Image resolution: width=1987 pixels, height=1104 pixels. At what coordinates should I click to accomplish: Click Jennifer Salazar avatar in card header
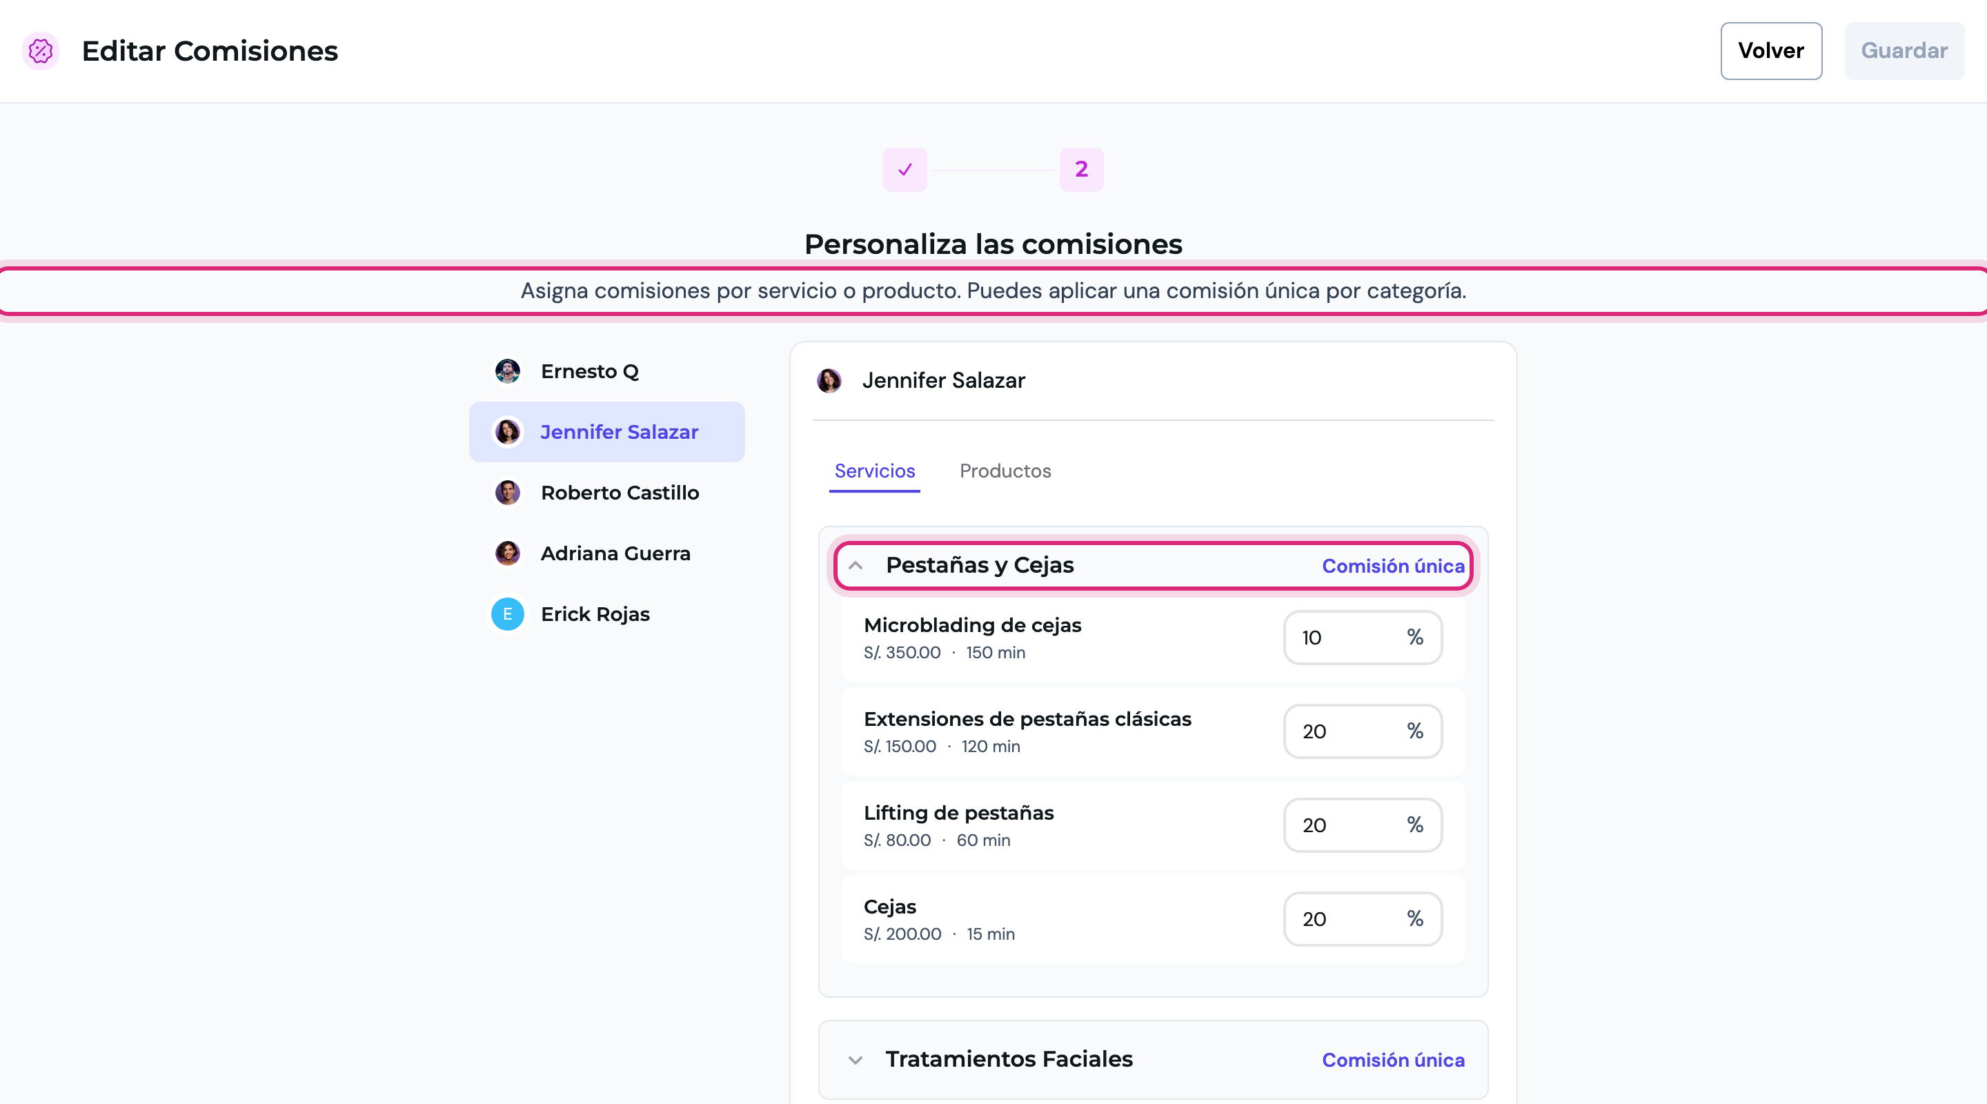click(x=829, y=380)
